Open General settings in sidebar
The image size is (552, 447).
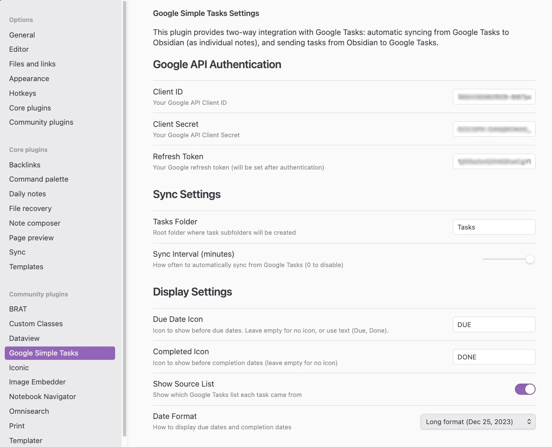tap(22, 35)
